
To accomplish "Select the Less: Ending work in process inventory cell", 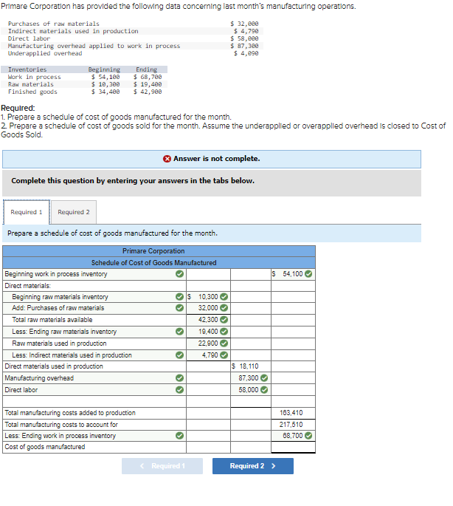I will [94, 436].
